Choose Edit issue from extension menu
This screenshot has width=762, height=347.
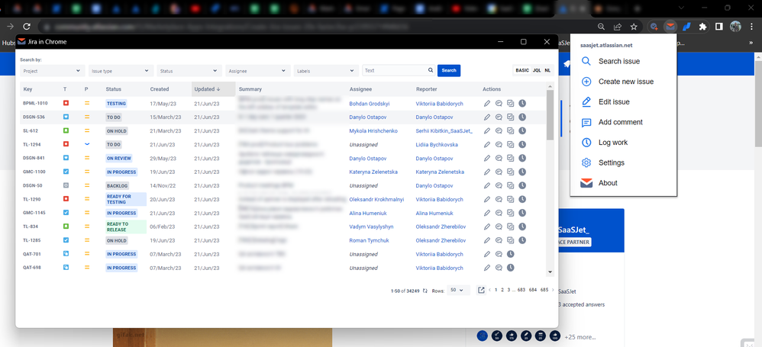pyautogui.click(x=624, y=102)
